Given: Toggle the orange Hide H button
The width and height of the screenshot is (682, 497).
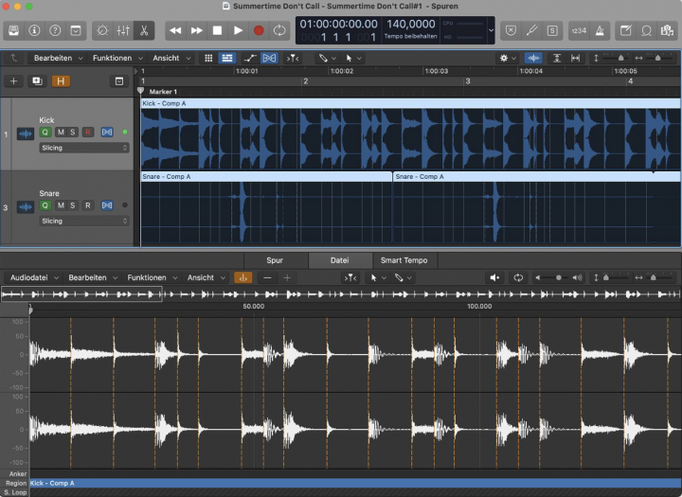Looking at the screenshot, I should point(61,81).
